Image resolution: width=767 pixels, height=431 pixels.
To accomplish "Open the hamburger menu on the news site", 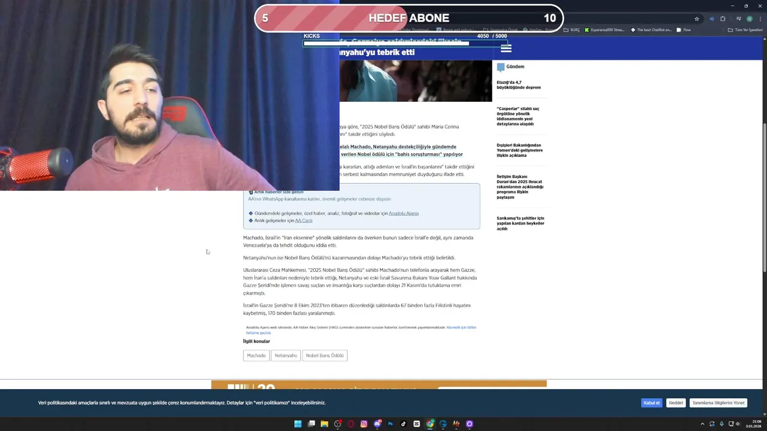I will [x=506, y=48].
